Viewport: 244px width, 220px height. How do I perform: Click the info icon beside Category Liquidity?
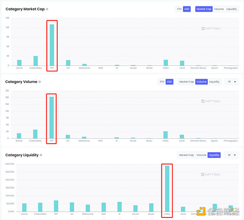pos(41,155)
